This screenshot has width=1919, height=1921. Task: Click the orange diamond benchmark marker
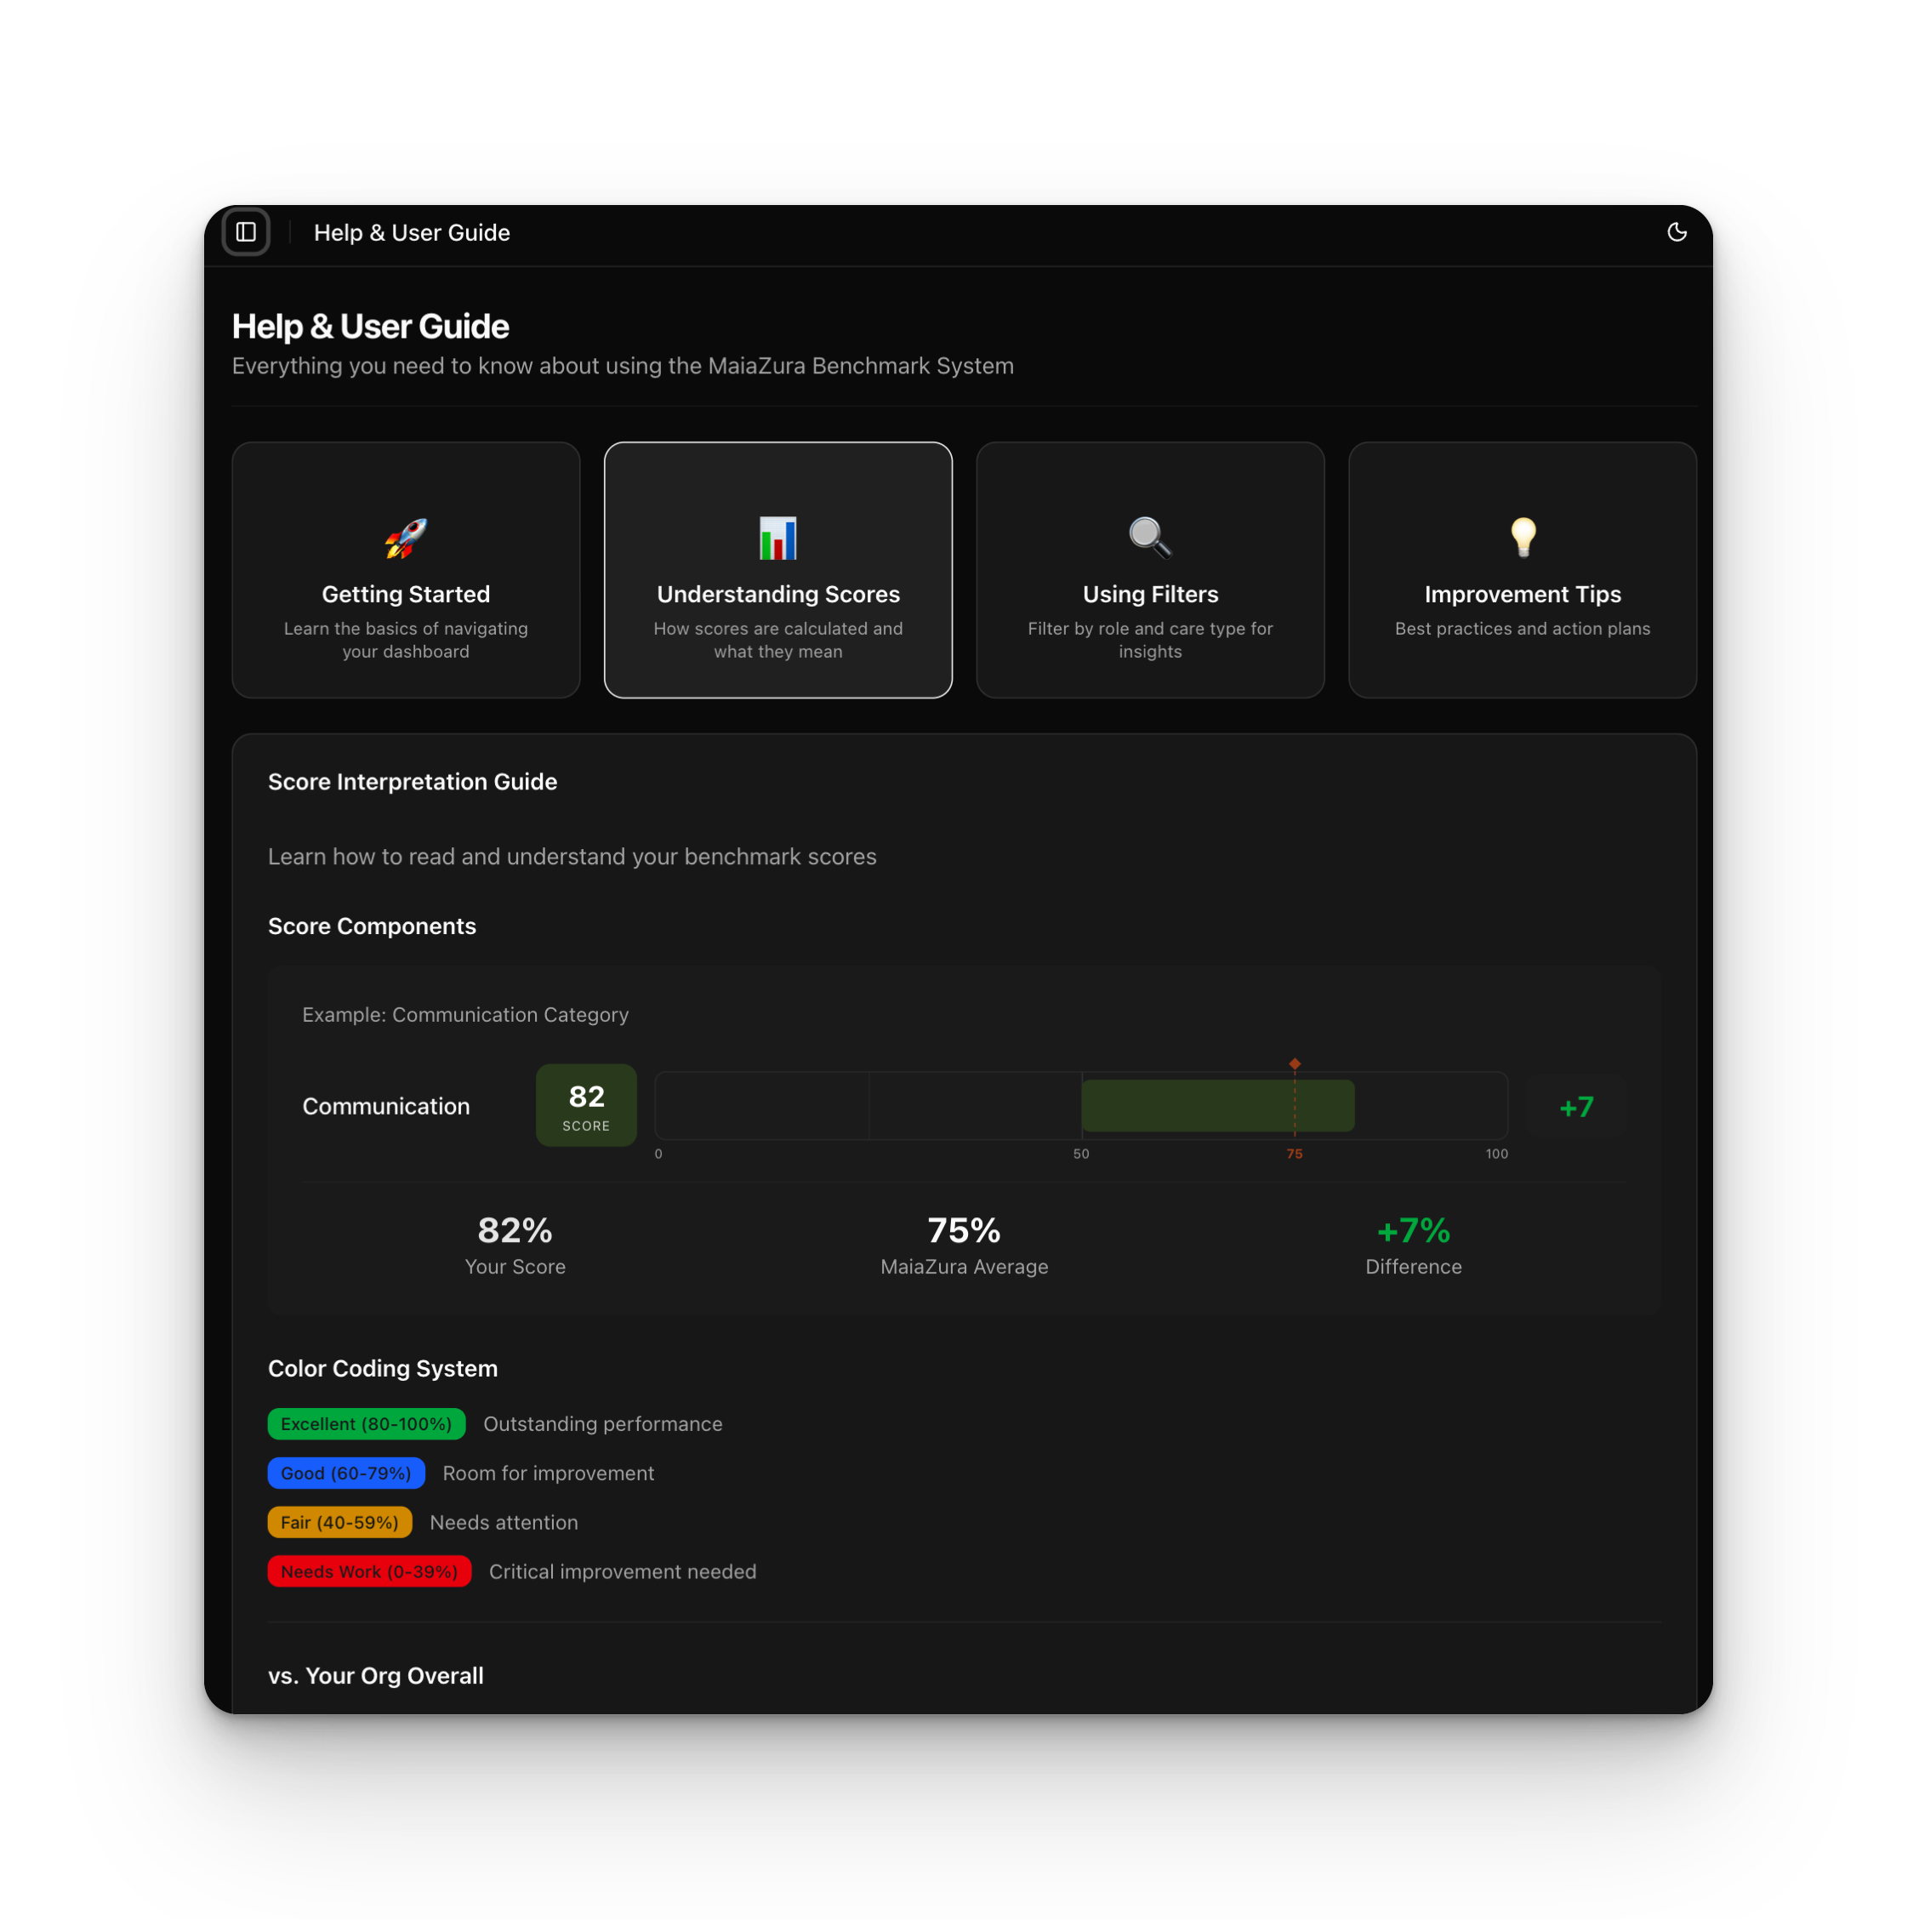click(x=1295, y=1064)
